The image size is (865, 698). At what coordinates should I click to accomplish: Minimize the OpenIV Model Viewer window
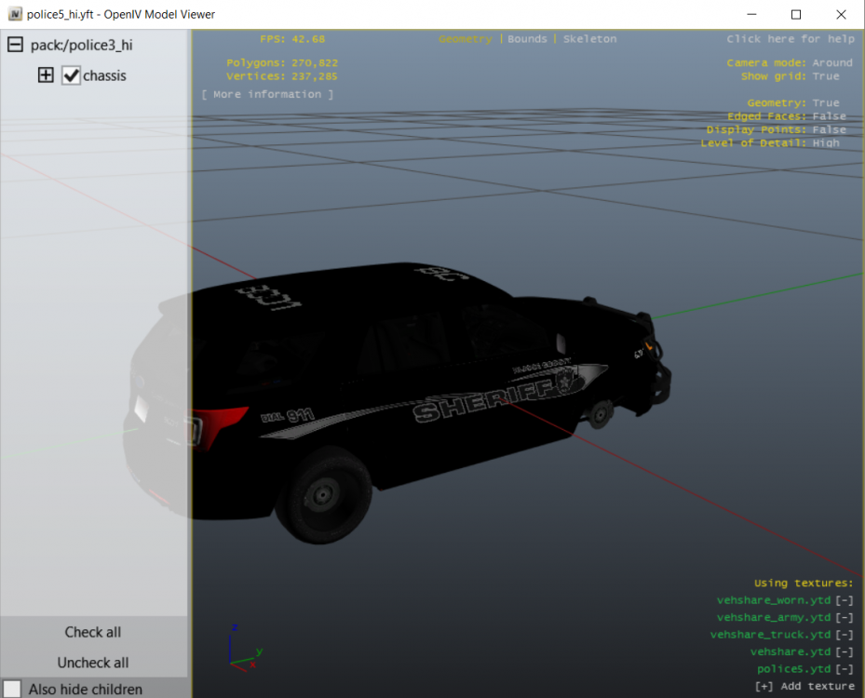pyautogui.click(x=751, y=14)
